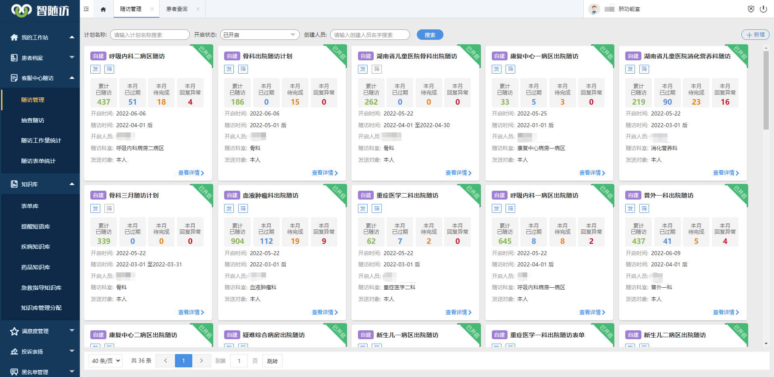Click 筛 icon on 呼吸内科二病区随访 card
The image size is (774, 377).
pyautogui.click(x=109, y=69)
